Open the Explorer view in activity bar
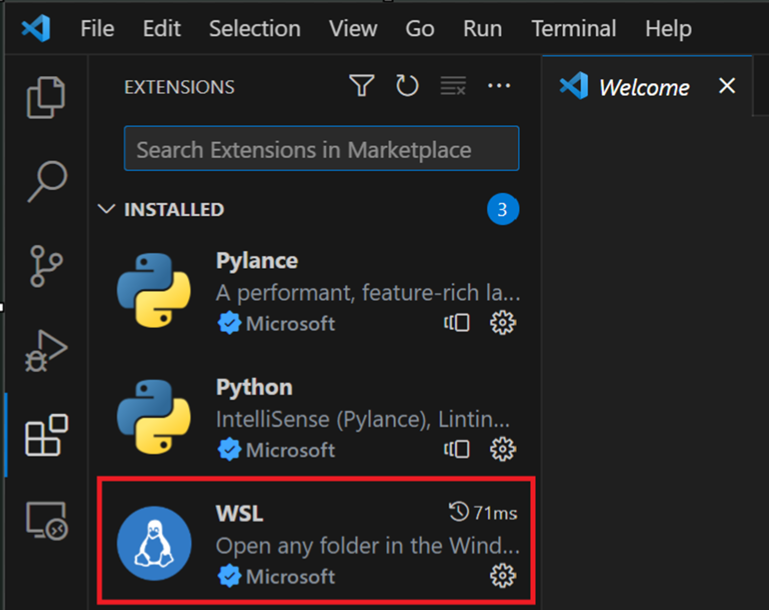This screenshot has width=769, height=610. [46, 97]
